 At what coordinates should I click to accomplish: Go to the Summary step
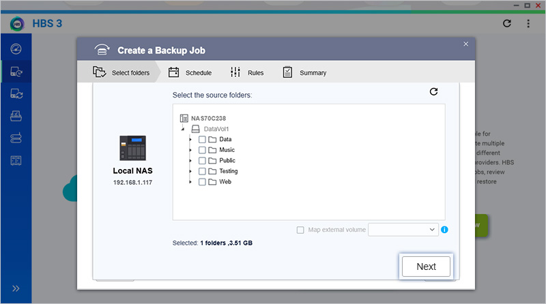tap(304, 72)
